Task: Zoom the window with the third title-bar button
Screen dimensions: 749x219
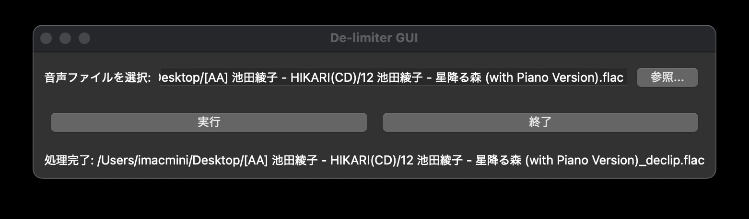Action: tap(84, 38)
